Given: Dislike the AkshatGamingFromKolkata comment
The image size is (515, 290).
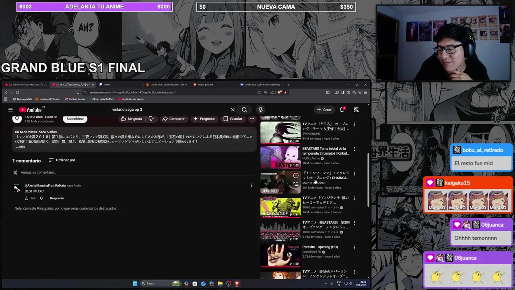Looking at the screenshot, I should coord(41,198).
